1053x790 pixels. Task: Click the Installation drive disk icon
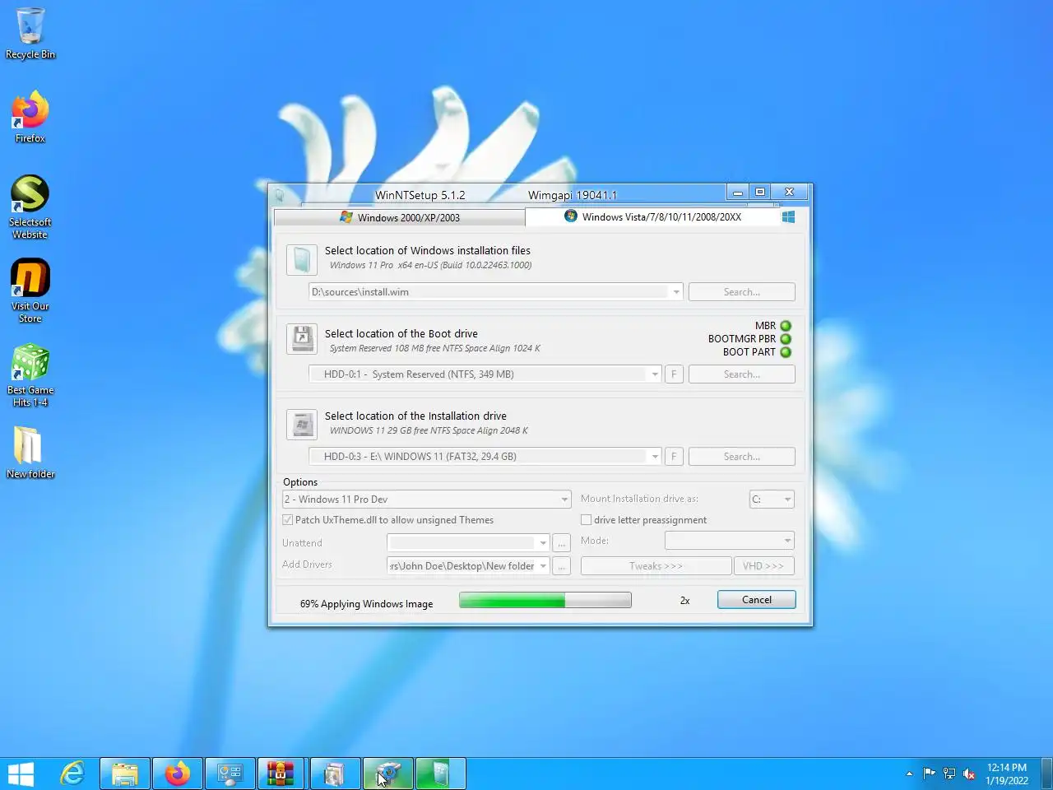coord(302,425)
